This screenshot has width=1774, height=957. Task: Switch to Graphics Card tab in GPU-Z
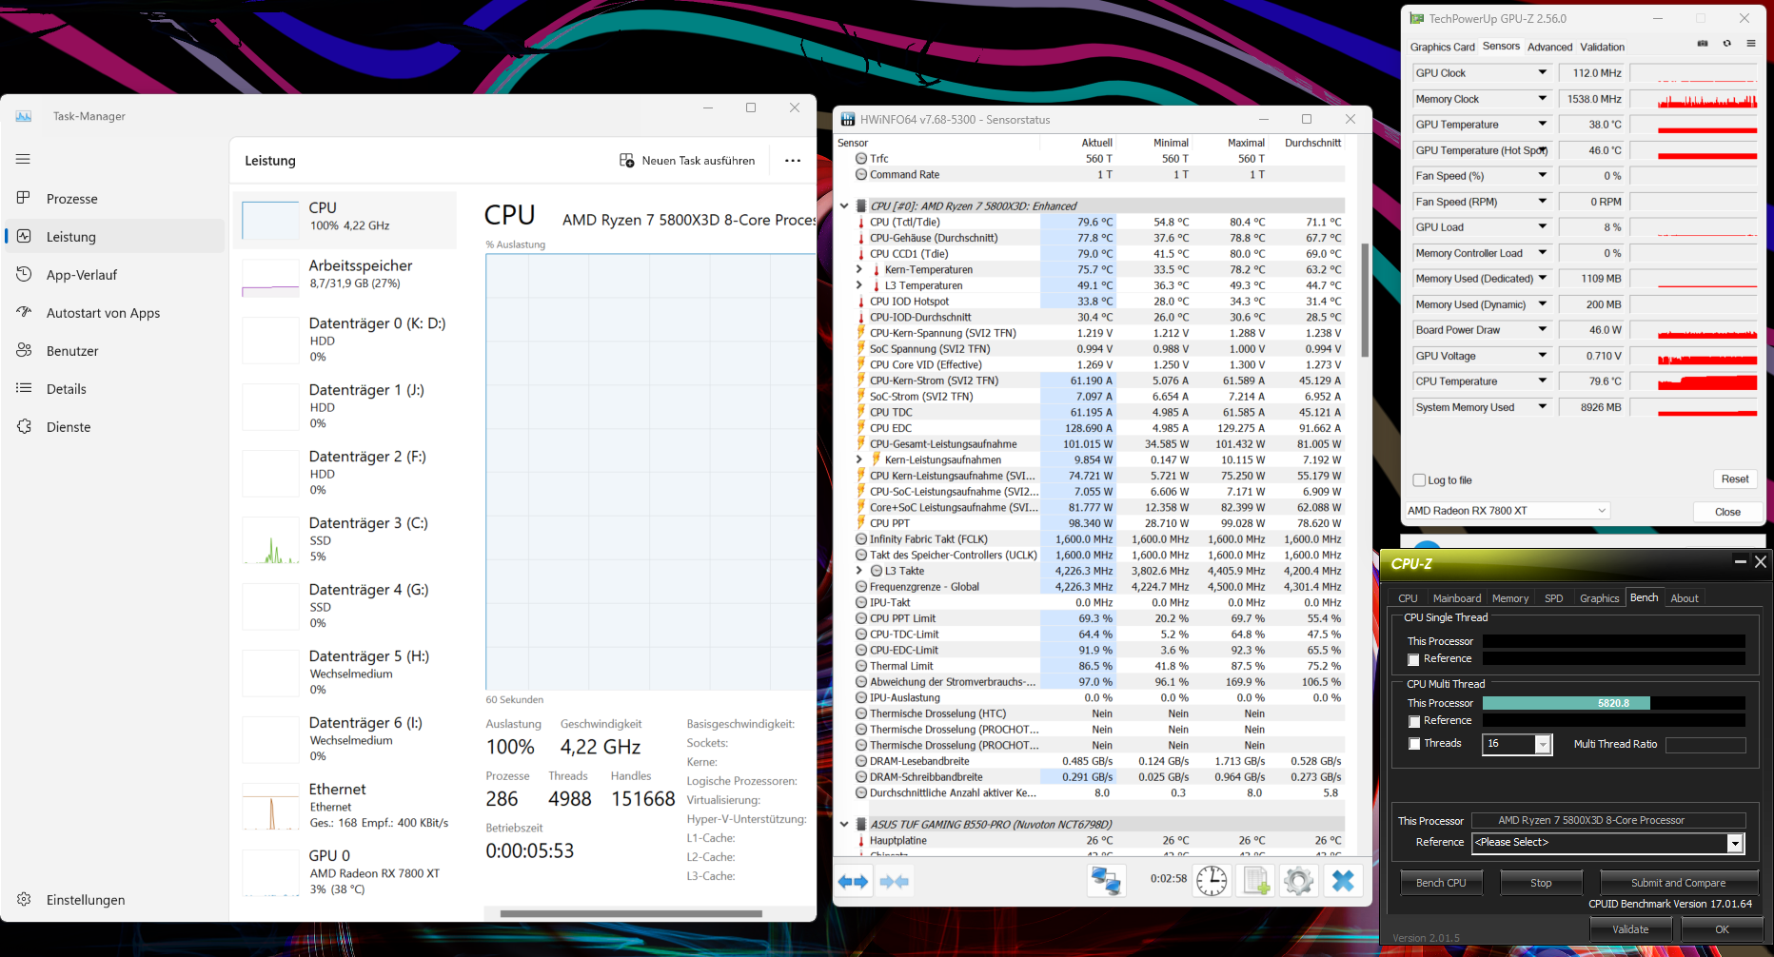pos(1442,47)
